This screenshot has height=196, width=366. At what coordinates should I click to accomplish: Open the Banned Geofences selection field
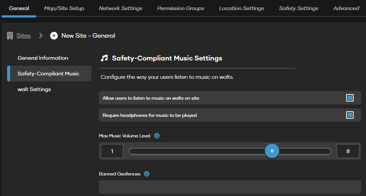point(230,187)
